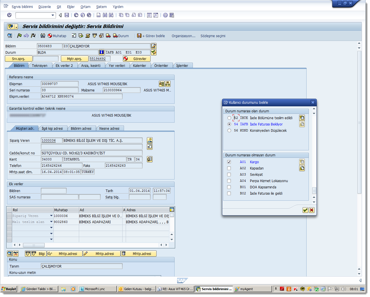The width and height of the screenshot is (370, 297).
Task: Click the Save icon in the top toolbar
Action: click(x=67, y=15)
